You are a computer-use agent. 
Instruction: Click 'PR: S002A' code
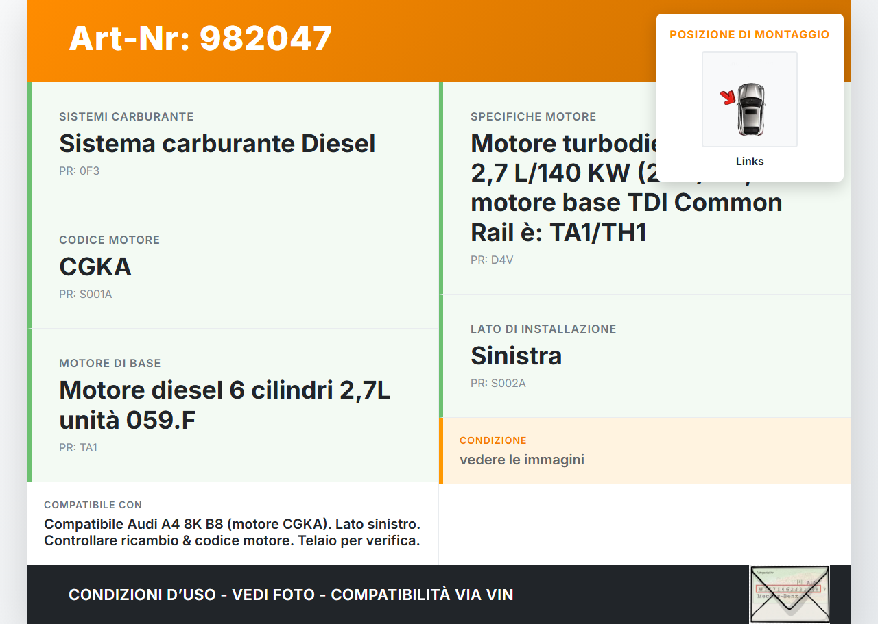point(498,383)
